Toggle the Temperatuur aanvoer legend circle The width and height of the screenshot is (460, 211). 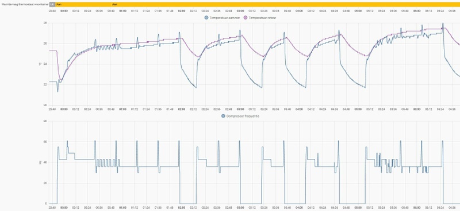[206, 18]
